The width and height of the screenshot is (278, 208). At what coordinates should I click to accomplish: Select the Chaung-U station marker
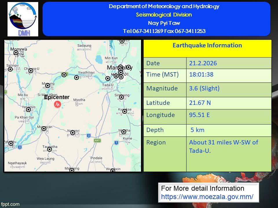tap(31, 71)
